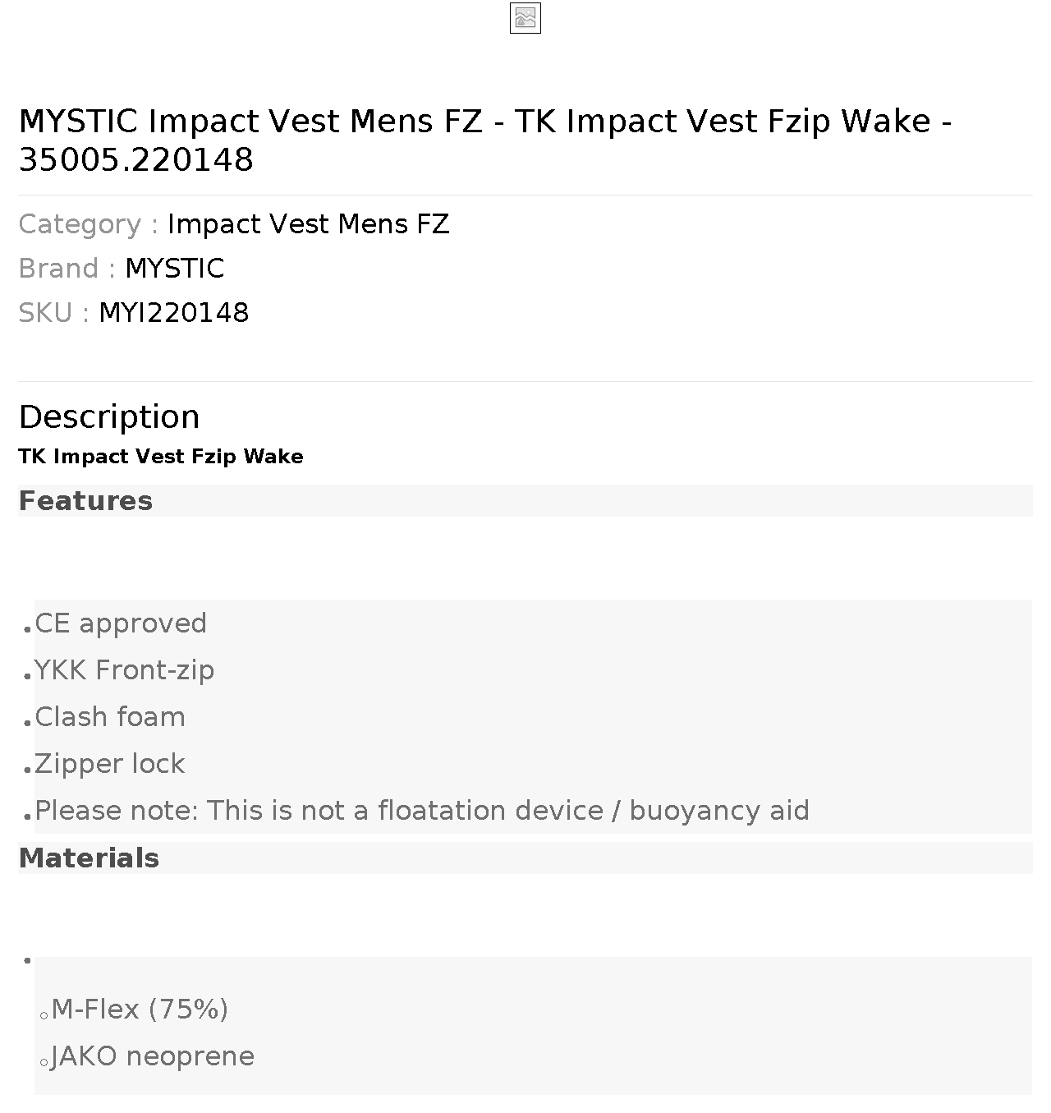Image resolution: width=1051 pixels, height=1113 pixels.
Task: Click the Materials section header
Action: (x=89, y=858)
